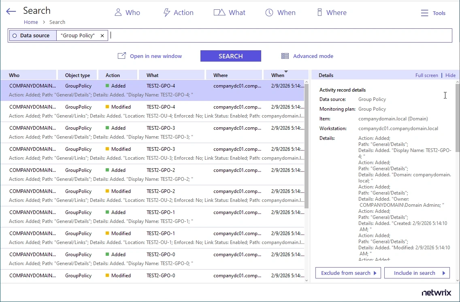Go to Home breadcrumb
This screenshot has width=460, height=302.
(x=31, y=22)
